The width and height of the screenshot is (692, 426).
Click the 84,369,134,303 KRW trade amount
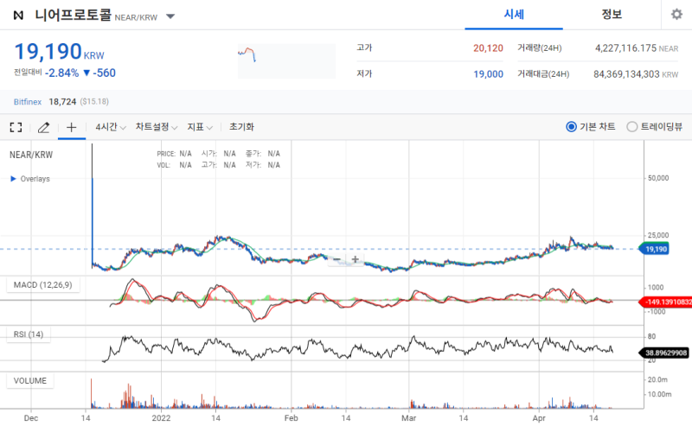[x=626, y=74]
